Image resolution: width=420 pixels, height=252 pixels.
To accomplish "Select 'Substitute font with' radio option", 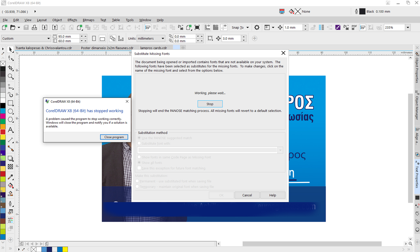I will [x=139, y=143].
